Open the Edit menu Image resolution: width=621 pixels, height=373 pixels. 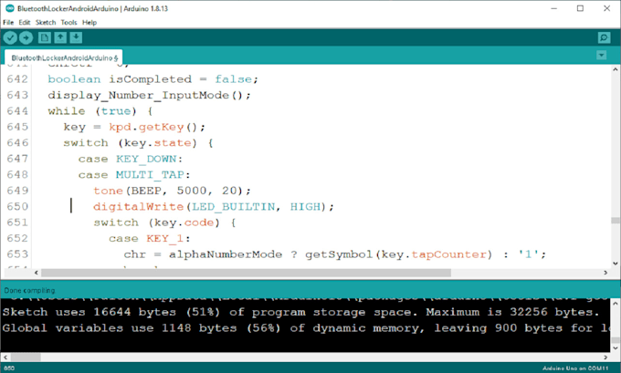click(25, 23)
